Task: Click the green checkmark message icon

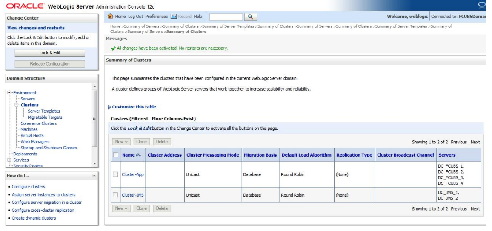Action: pos(113,48)
